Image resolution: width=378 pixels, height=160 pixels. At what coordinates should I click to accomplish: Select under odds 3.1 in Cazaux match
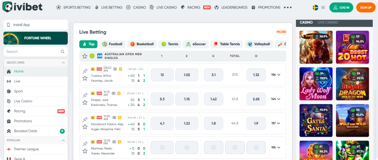[x=213, y=75]
